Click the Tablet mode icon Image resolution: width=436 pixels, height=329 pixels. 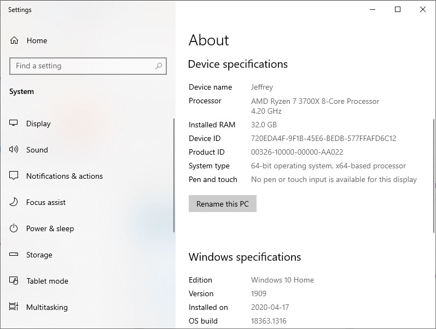click(14, 281)
